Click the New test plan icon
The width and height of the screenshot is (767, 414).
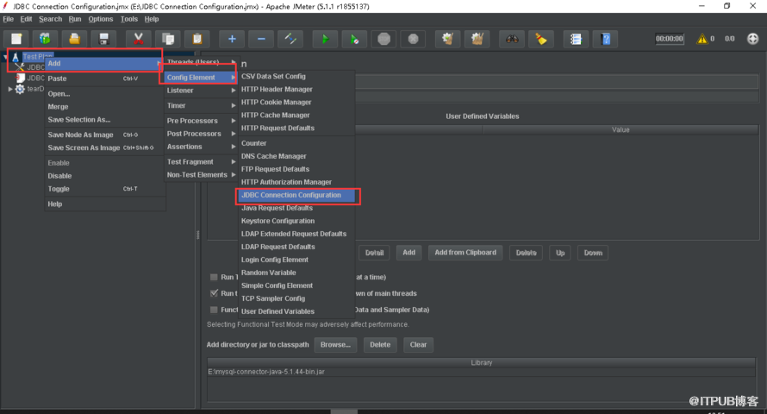click(16, 39)
